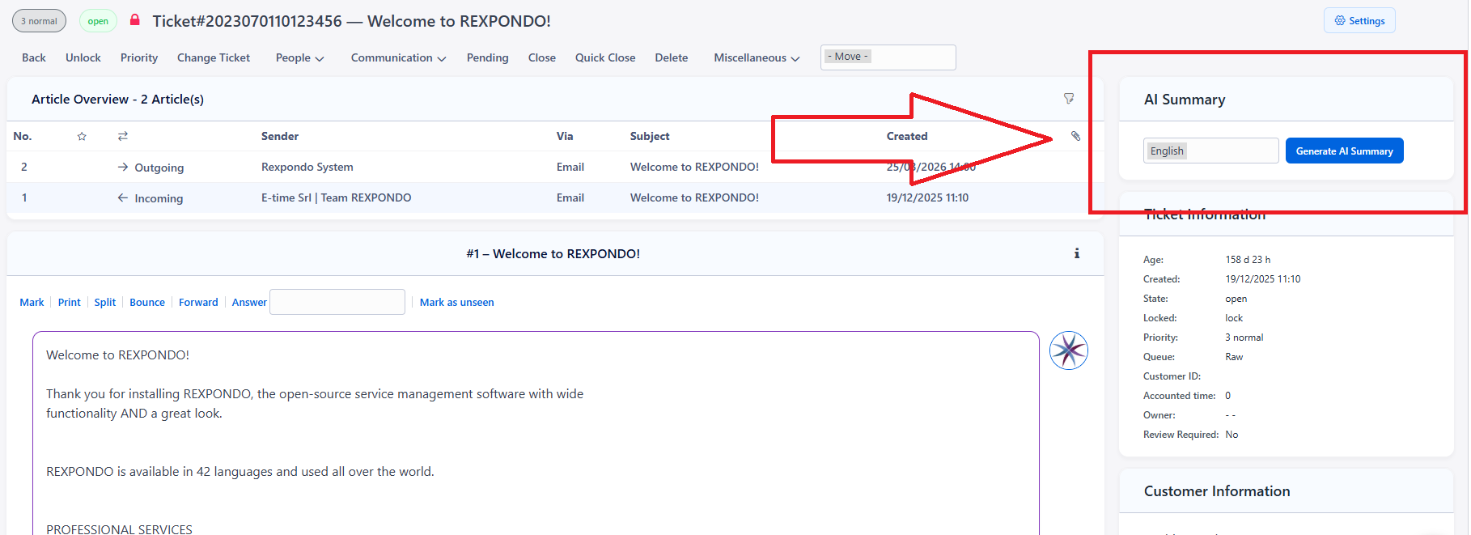Click the direction arrows column header icon
The image size is (1471, 535).
click(x=123, y=136)
